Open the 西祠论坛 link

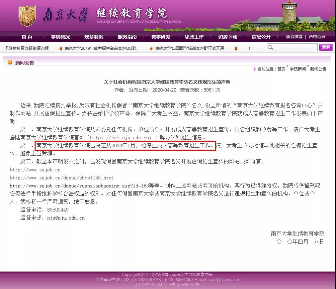click(x=317, y=37)
